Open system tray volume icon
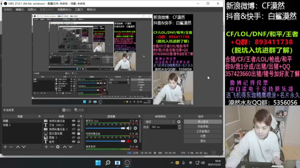This screenshot has height=168, width=300. coord(203,163)
